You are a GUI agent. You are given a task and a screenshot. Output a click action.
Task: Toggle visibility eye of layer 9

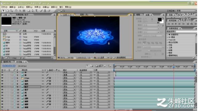tap(2, 87)
